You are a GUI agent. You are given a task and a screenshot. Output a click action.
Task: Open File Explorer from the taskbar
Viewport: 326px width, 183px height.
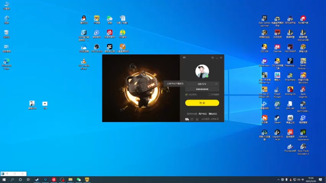[70, 180]
